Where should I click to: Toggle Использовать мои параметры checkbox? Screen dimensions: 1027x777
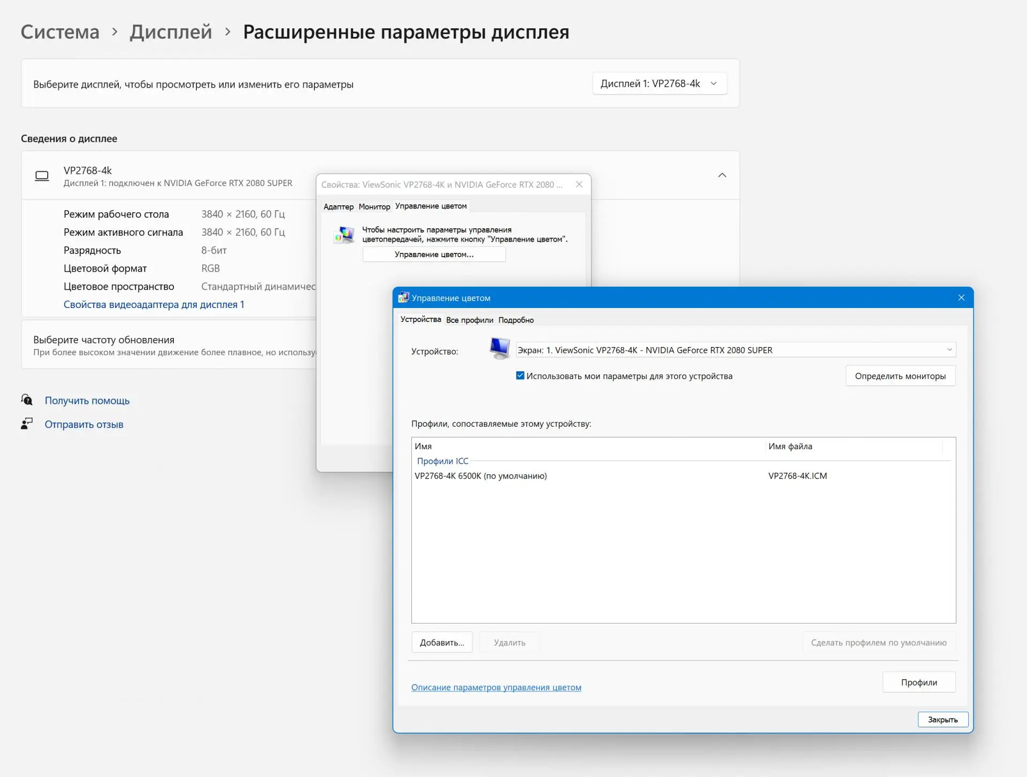pos(520,375)
